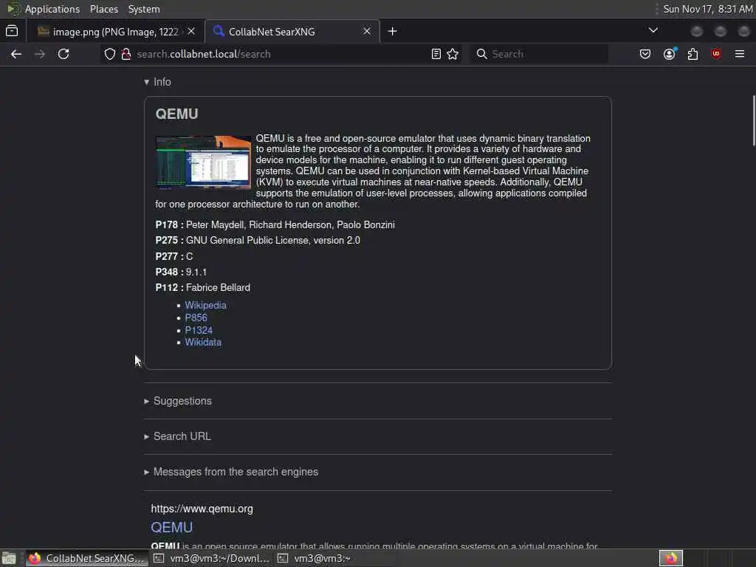Click the browser Search box
Image resolution: width=756 pixels, height=567 pixels.
539,54
